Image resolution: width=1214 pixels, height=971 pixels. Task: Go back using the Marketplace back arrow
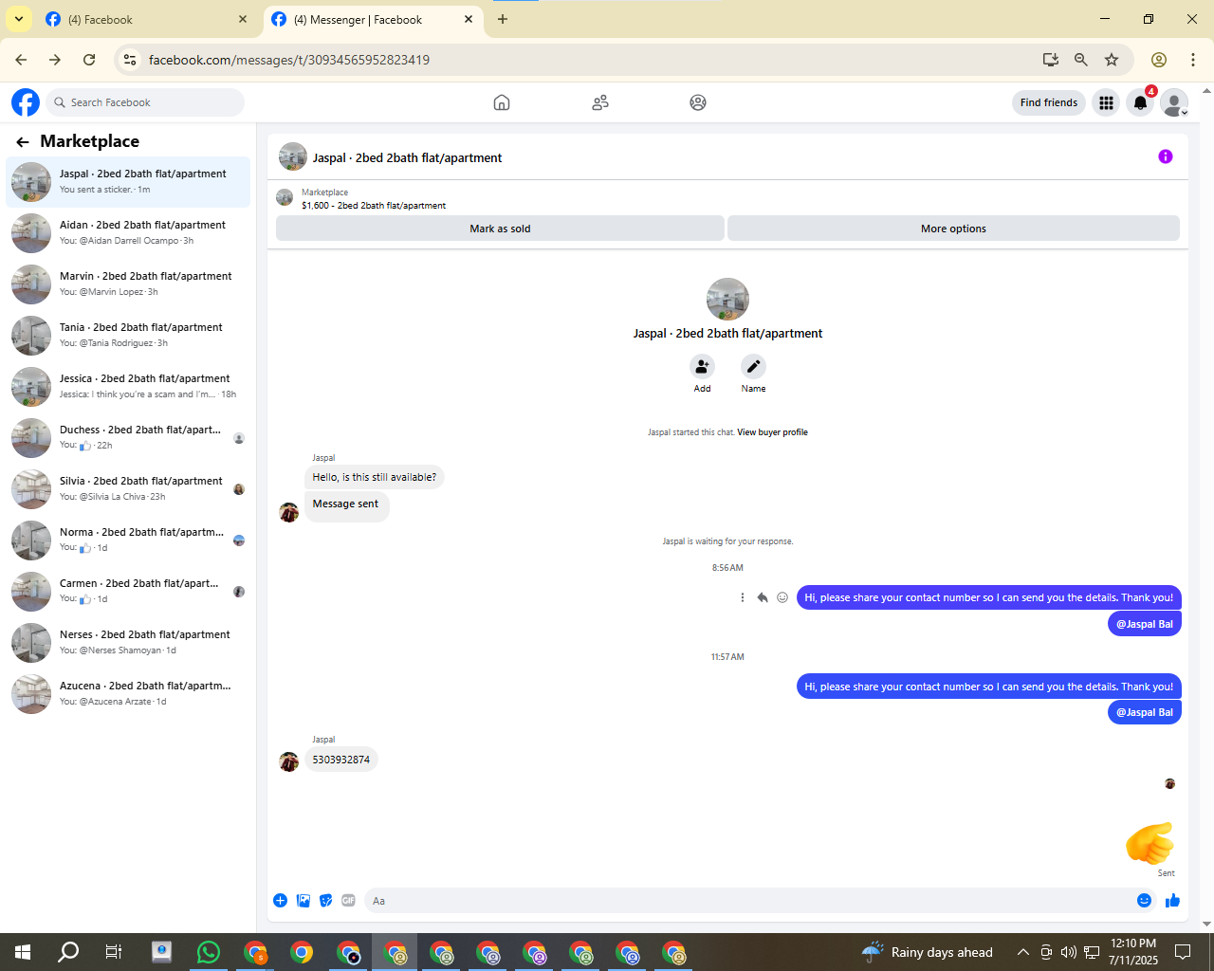[23, 142]
